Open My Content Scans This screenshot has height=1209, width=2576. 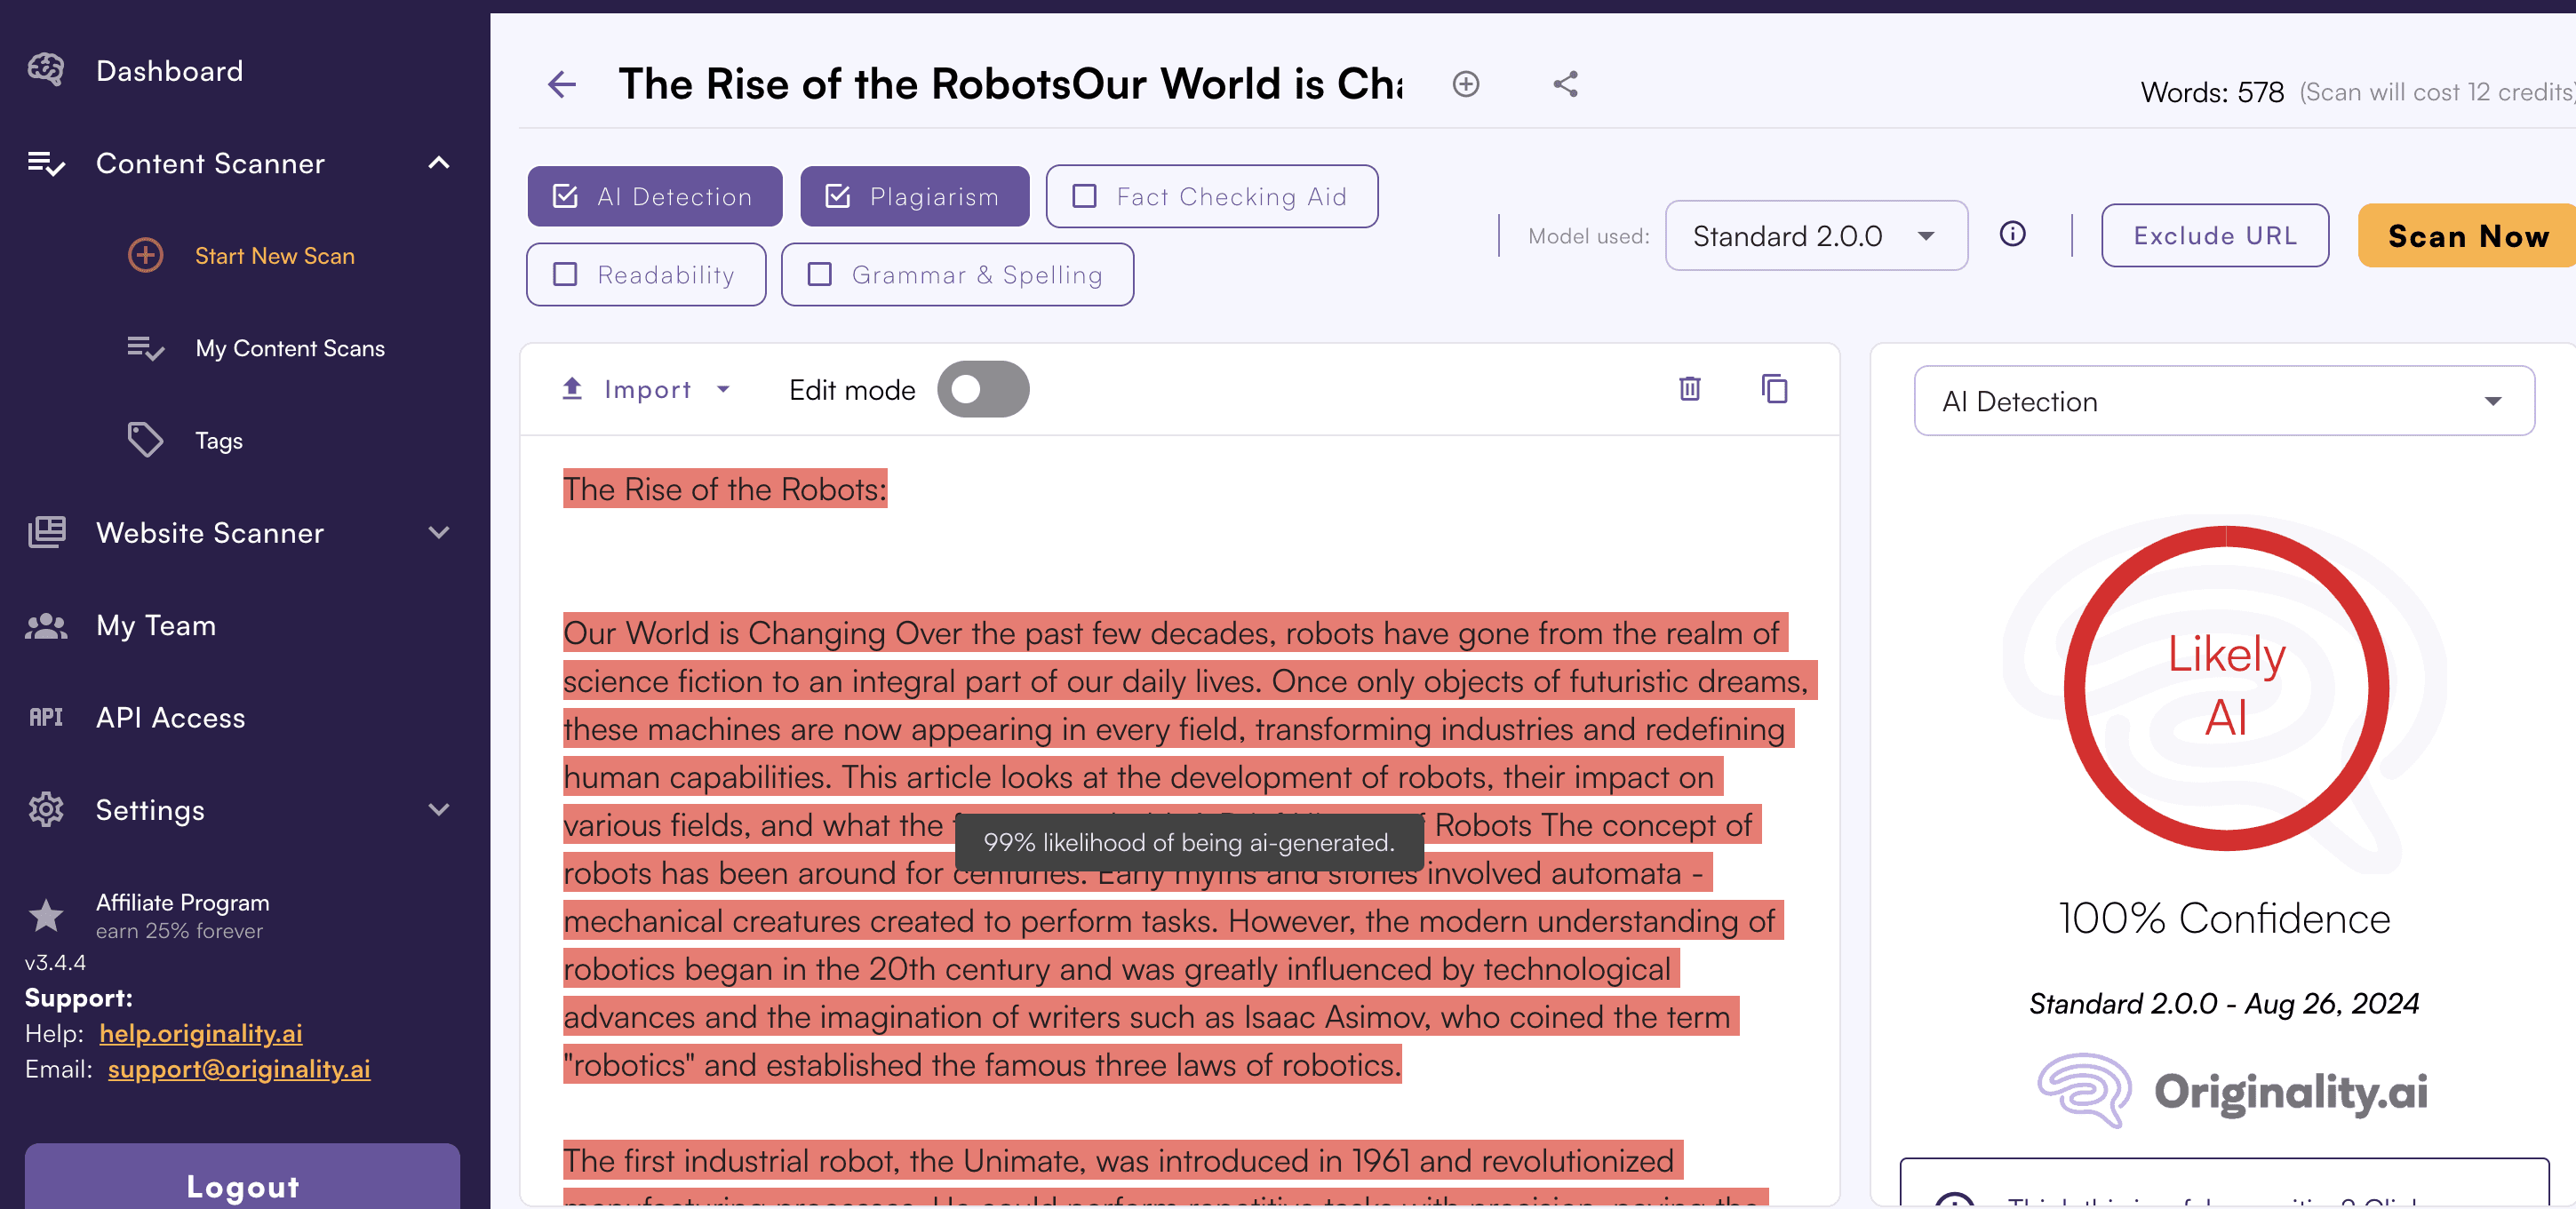tap(289, 348)
